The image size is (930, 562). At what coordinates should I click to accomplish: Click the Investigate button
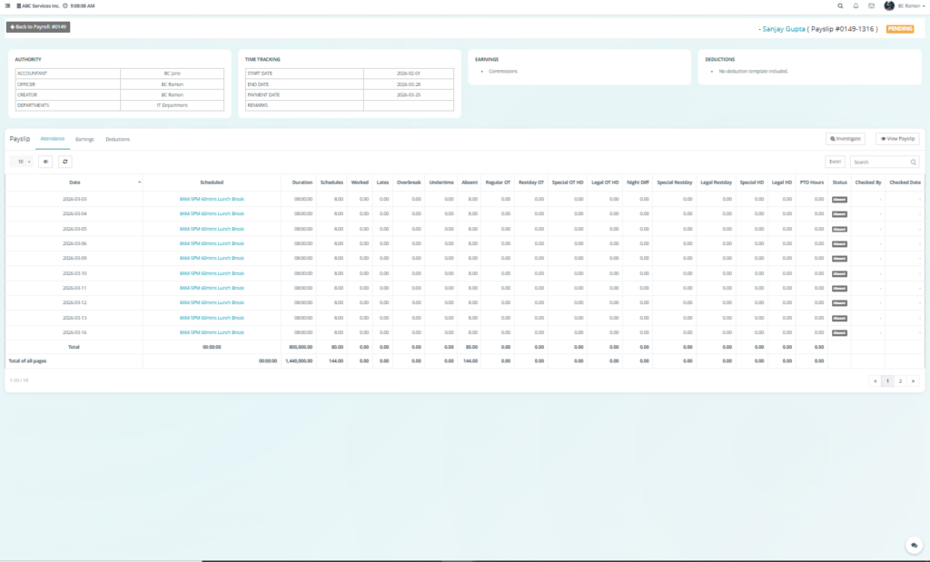845,139
